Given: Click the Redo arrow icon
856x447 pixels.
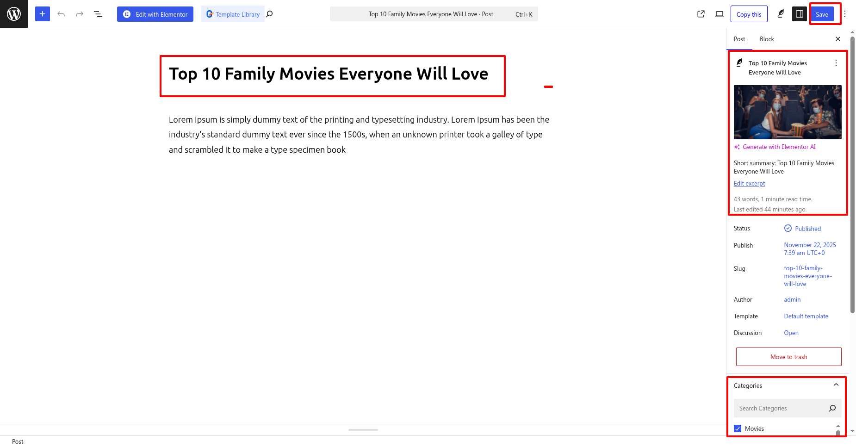Looking at the screenshot, I should click(x=80, y=14).
